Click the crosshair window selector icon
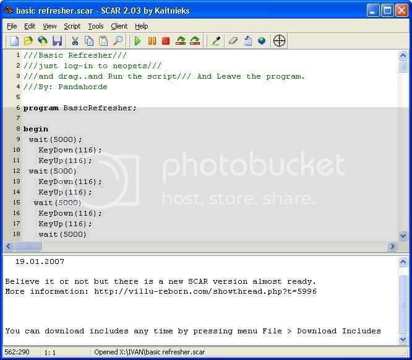 [280, 42]
